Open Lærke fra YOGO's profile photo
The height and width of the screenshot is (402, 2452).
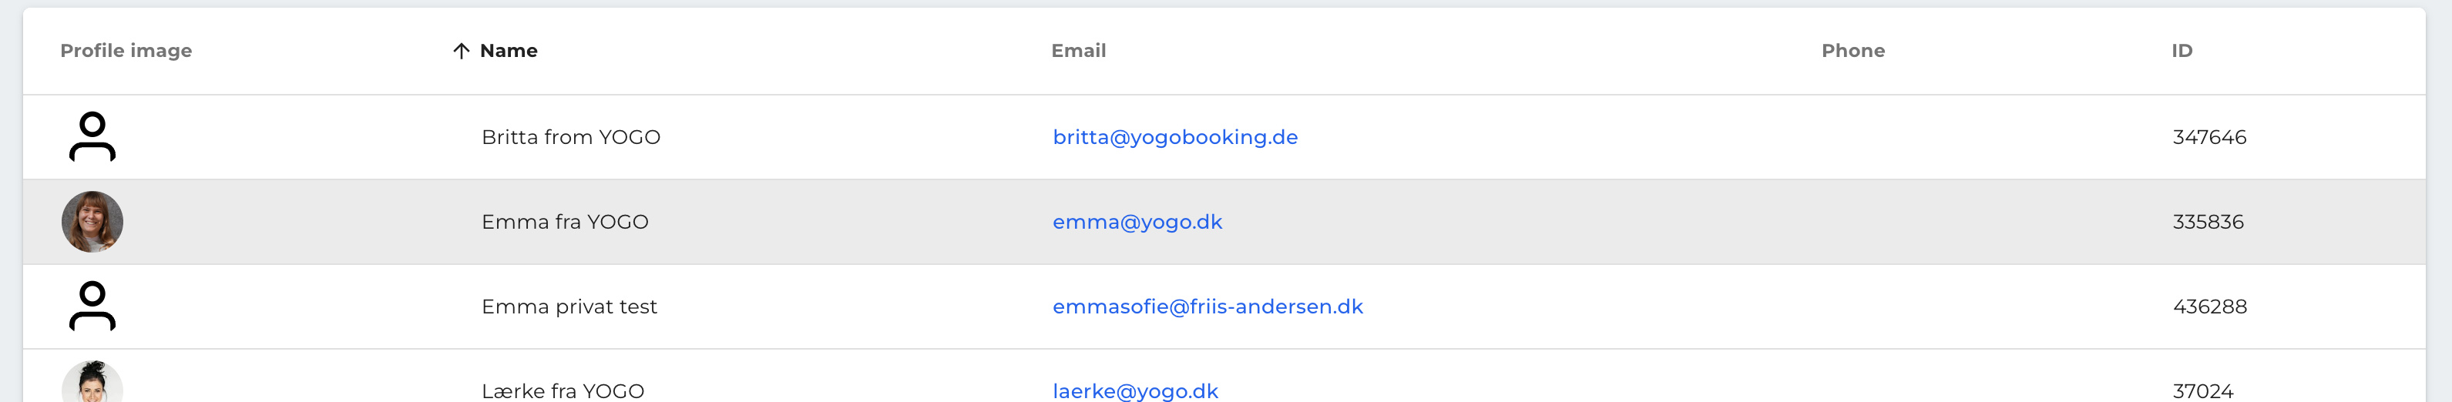92,381
